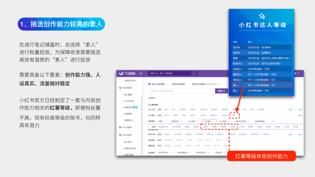Click the 小红书投放 shield icon in sidebar
Image resolution: width=315 pixels, height=177 pixels.
[120, 88]
